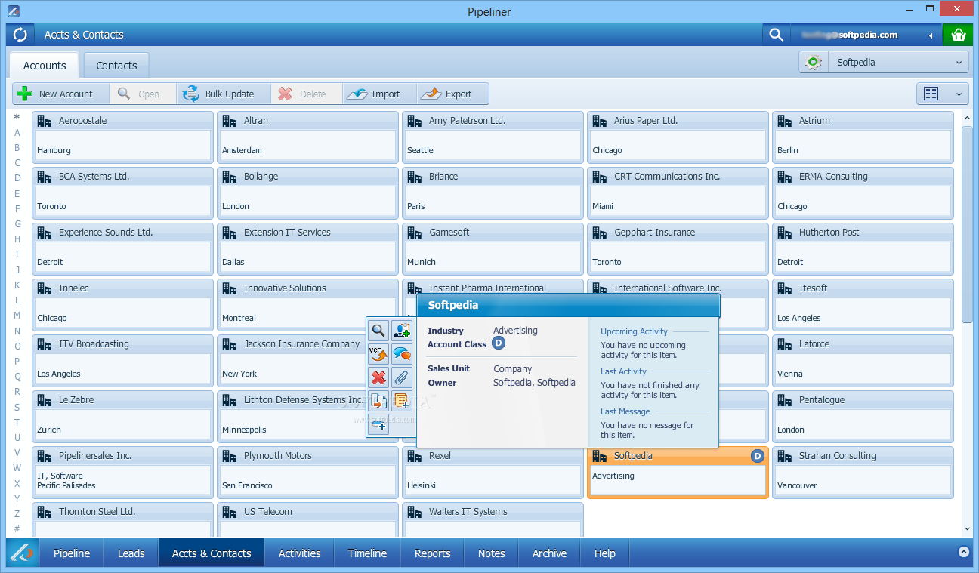Select the Thornton Steel Ltd. card
This screenshot has height=573, width=979.
[x=122, y=519]
